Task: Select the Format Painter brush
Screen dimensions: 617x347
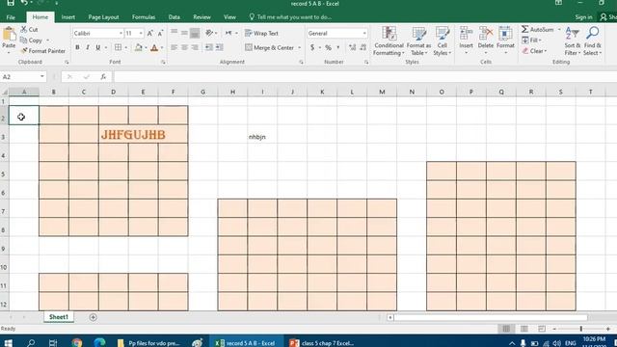Action: click(24, 51)
